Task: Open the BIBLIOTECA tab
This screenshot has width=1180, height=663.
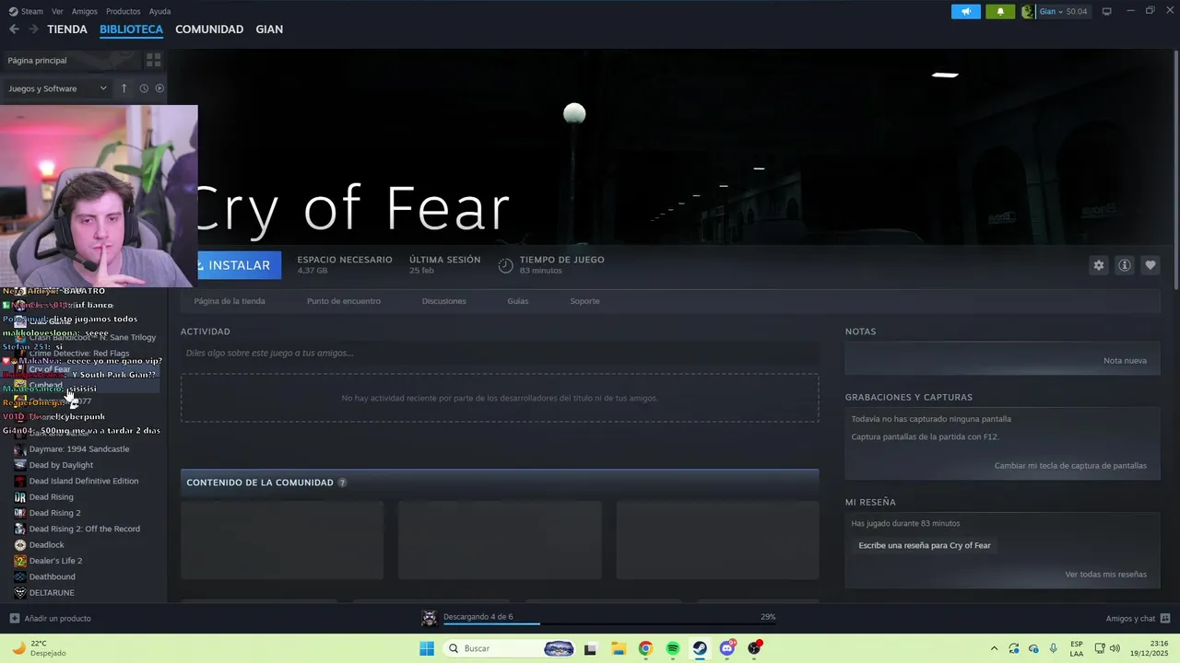Action: pos(131,29)
